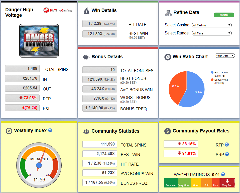Image resolution: width=240 pixels, height=193 pixels.
Task: Click the 43.24X average bonus win value
Action: [x=100, y=89]
